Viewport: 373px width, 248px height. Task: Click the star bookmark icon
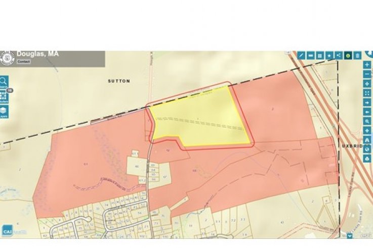pyautogui.click(x=329, y=55)
